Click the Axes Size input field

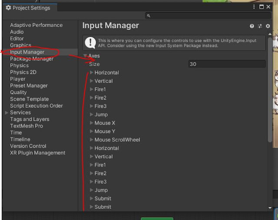[x=226, y=64]
